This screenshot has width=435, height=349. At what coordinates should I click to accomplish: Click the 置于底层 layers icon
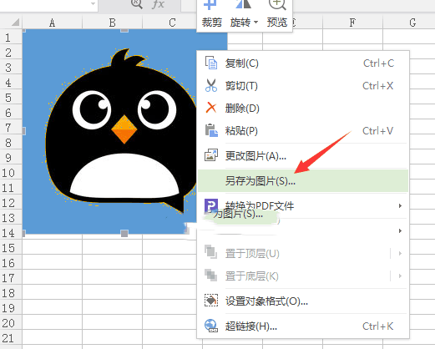point(210,275)
